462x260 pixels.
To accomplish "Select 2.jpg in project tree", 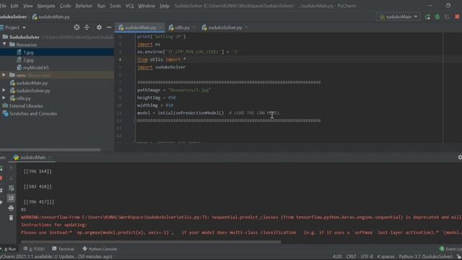I will tap(28, 60).
